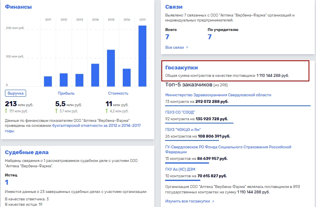Open the ГБУЗ "ЧОКЦО и Ям" link
The image size is (316, 207).
click(183, 129)
